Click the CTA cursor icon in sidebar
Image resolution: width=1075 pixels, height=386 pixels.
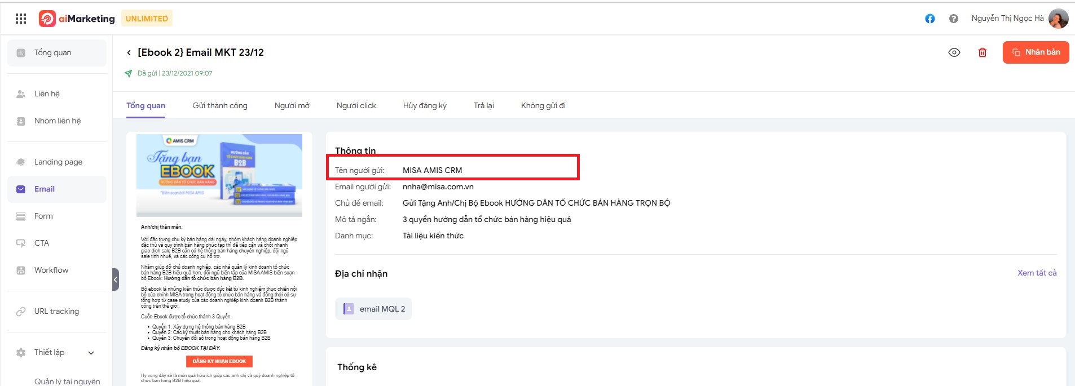pos(21,243)
